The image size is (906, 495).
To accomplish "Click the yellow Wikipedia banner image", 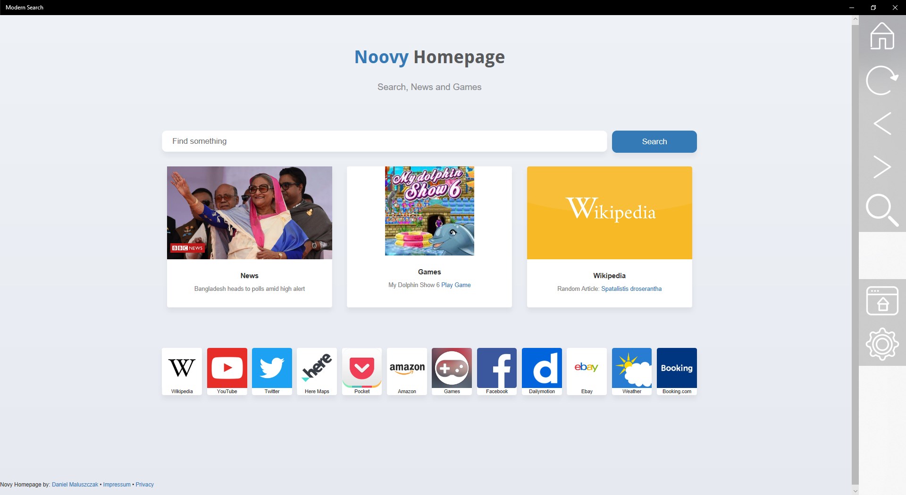I will tap(610, 213).
